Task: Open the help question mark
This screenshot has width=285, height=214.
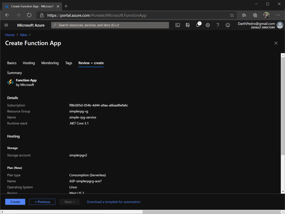Action: (x=218, y=25)
